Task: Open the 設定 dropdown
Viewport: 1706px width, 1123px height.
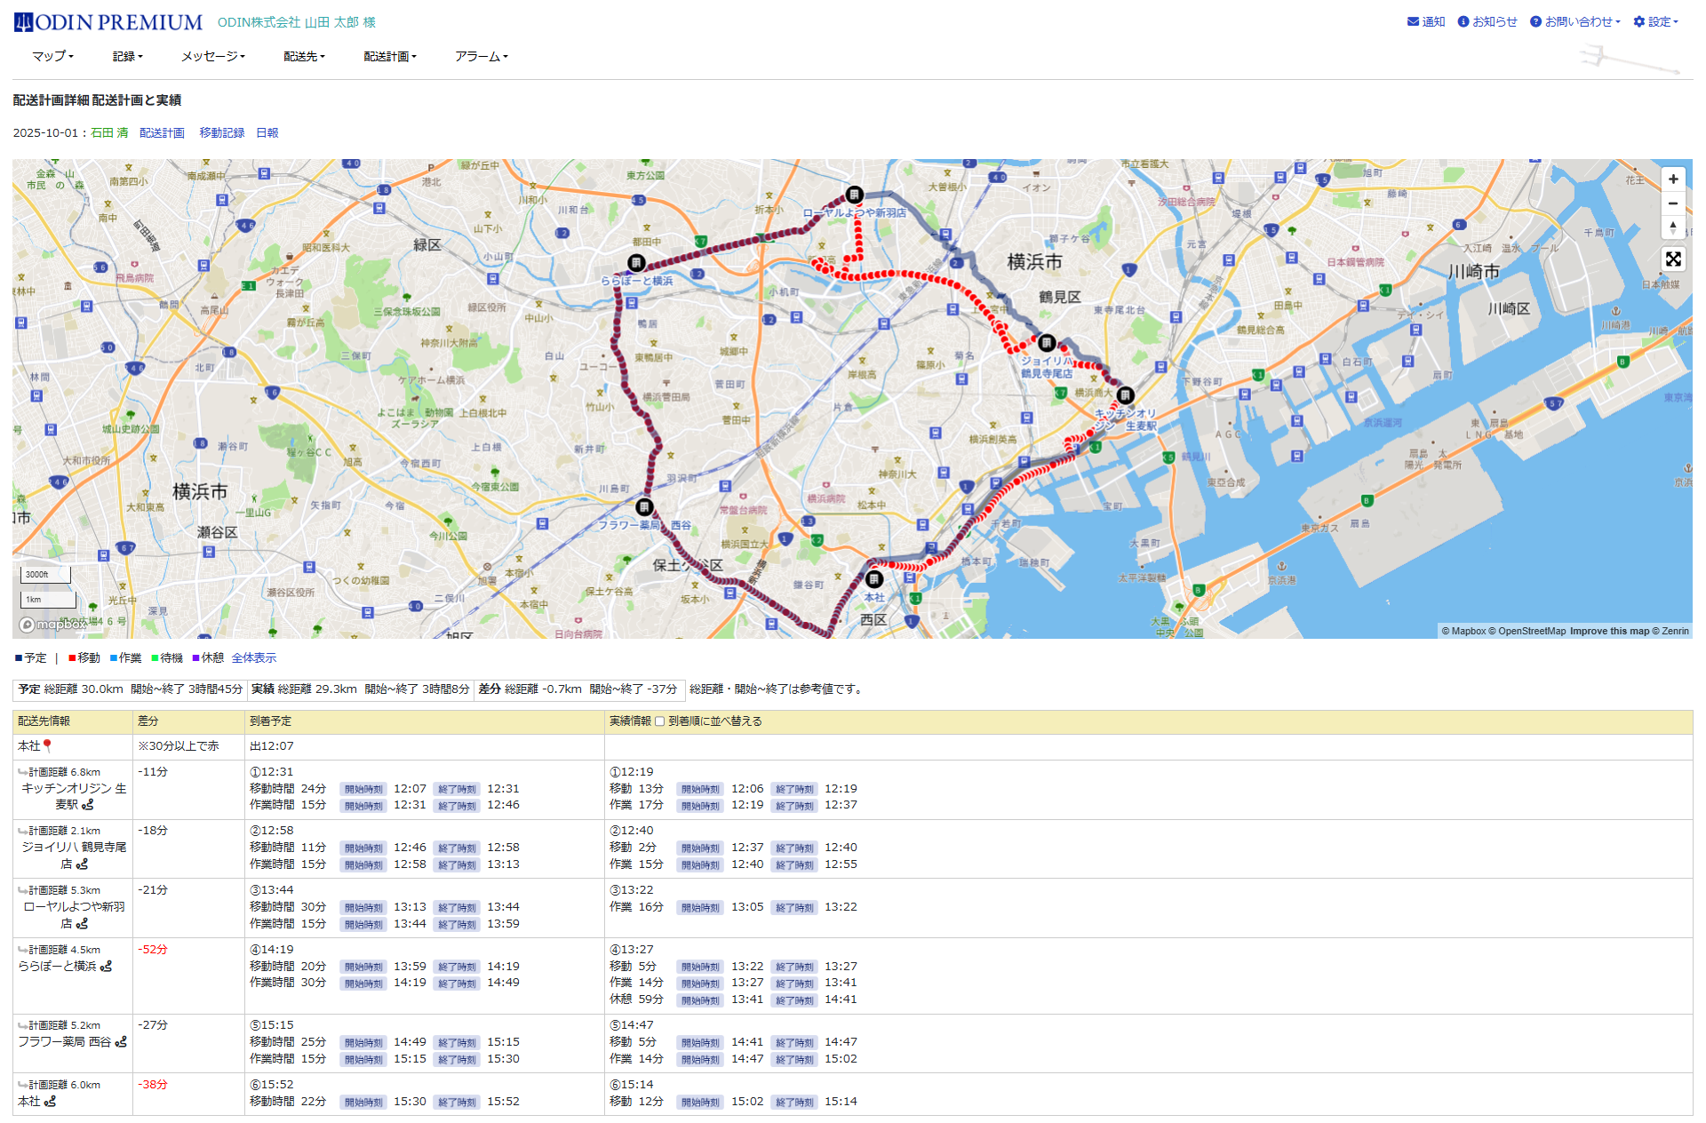Action: click(1658, 21)
